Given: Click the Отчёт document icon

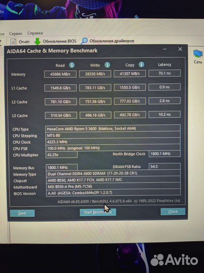Looking at the screenshot, I should 13,42.
